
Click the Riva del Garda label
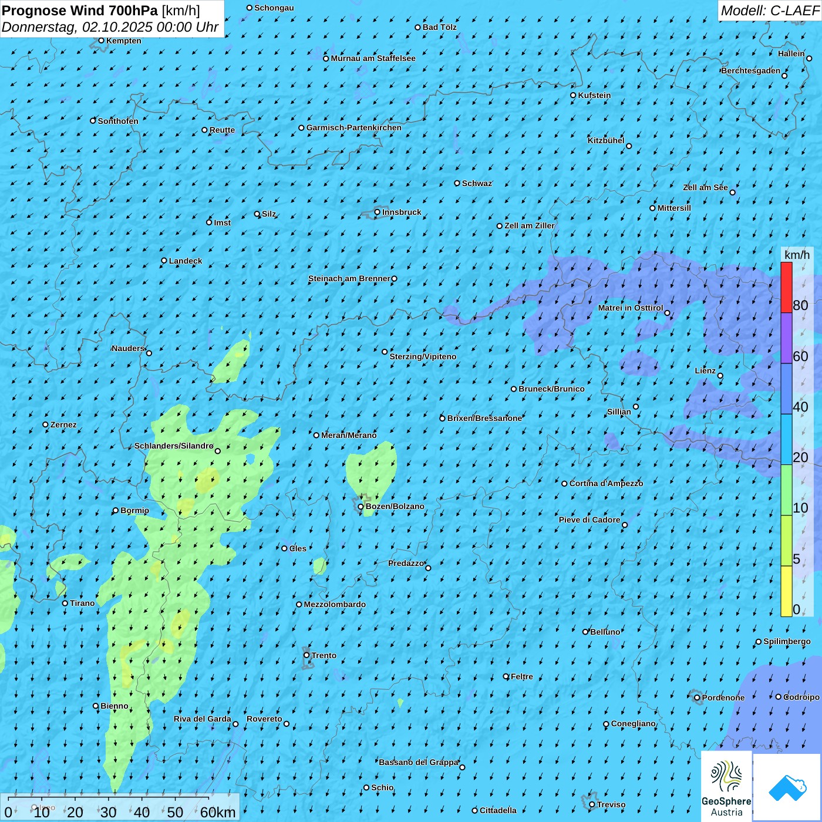coord(203,719)
